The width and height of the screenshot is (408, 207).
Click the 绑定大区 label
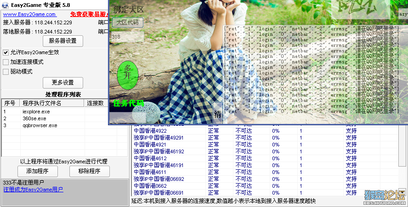click(x=129, y=10)
